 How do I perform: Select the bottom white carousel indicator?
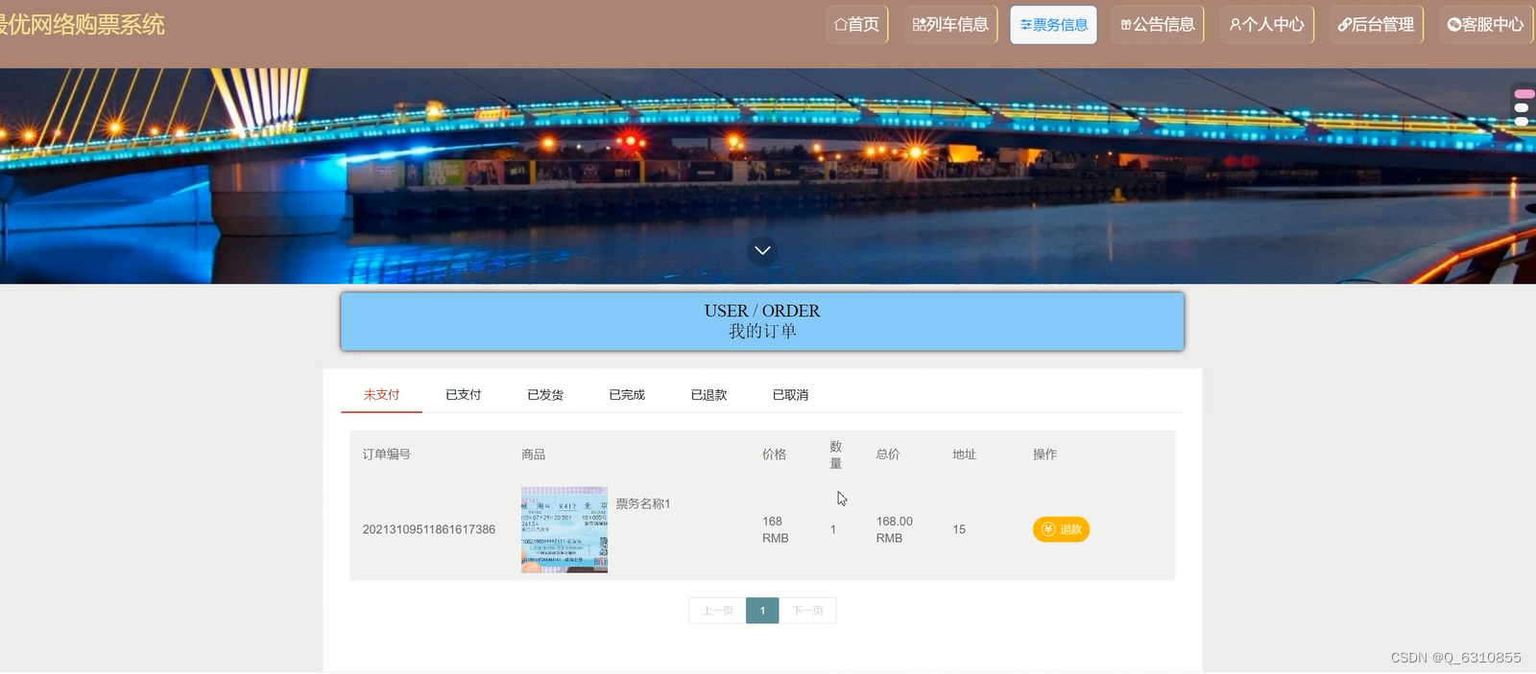coord(1522,121)
